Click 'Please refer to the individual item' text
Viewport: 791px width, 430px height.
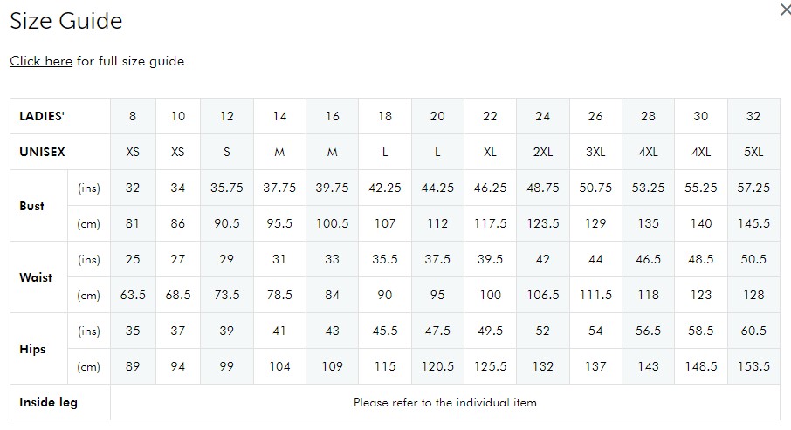click(445, 402)
